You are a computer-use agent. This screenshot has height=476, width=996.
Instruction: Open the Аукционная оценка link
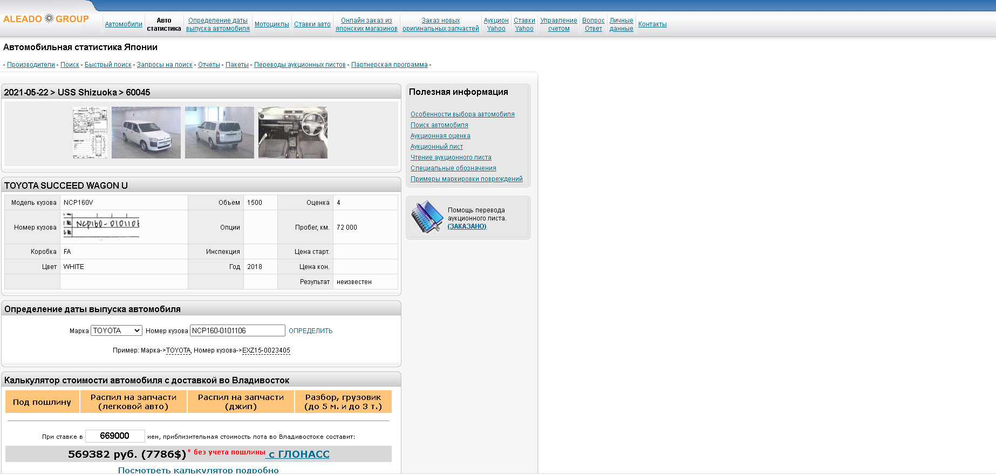(440, 136)
